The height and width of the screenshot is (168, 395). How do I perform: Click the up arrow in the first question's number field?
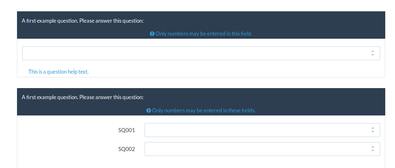(x=373, y=52)
